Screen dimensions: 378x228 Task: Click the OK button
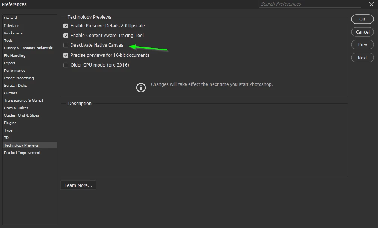[362, 19]
